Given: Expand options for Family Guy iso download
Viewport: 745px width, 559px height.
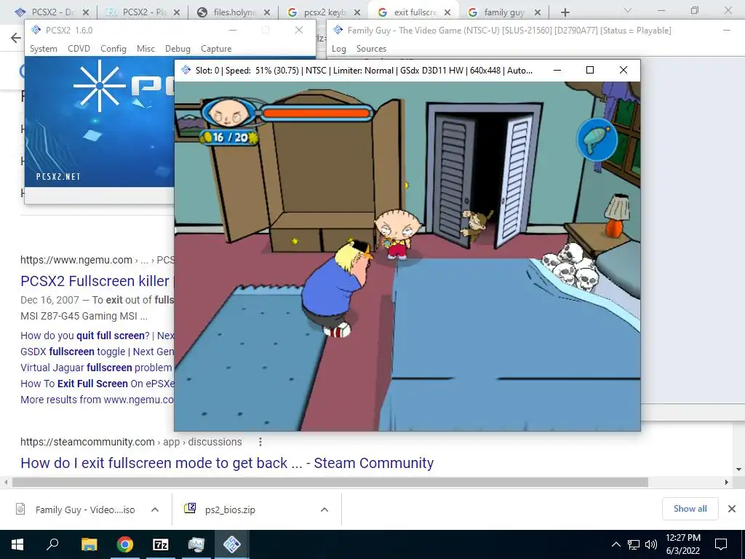Looking at the screenshot, I should tap(155, 510).
